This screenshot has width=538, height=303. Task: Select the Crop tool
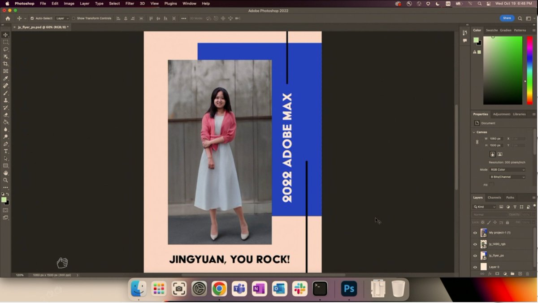point(6,64)
